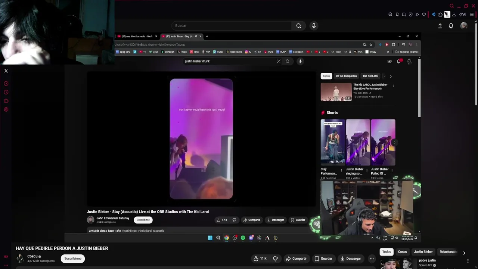Open Stay (Live Performance) video thumbnail

point(336,92)
